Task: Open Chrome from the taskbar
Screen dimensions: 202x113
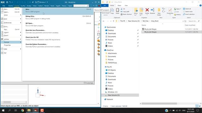Action: pyautogui.click(x=22, y=110)
